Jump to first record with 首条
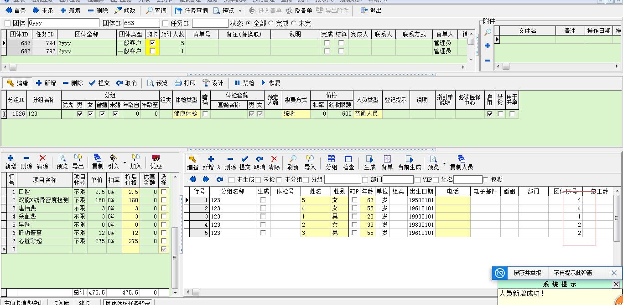 pos(15,10)
